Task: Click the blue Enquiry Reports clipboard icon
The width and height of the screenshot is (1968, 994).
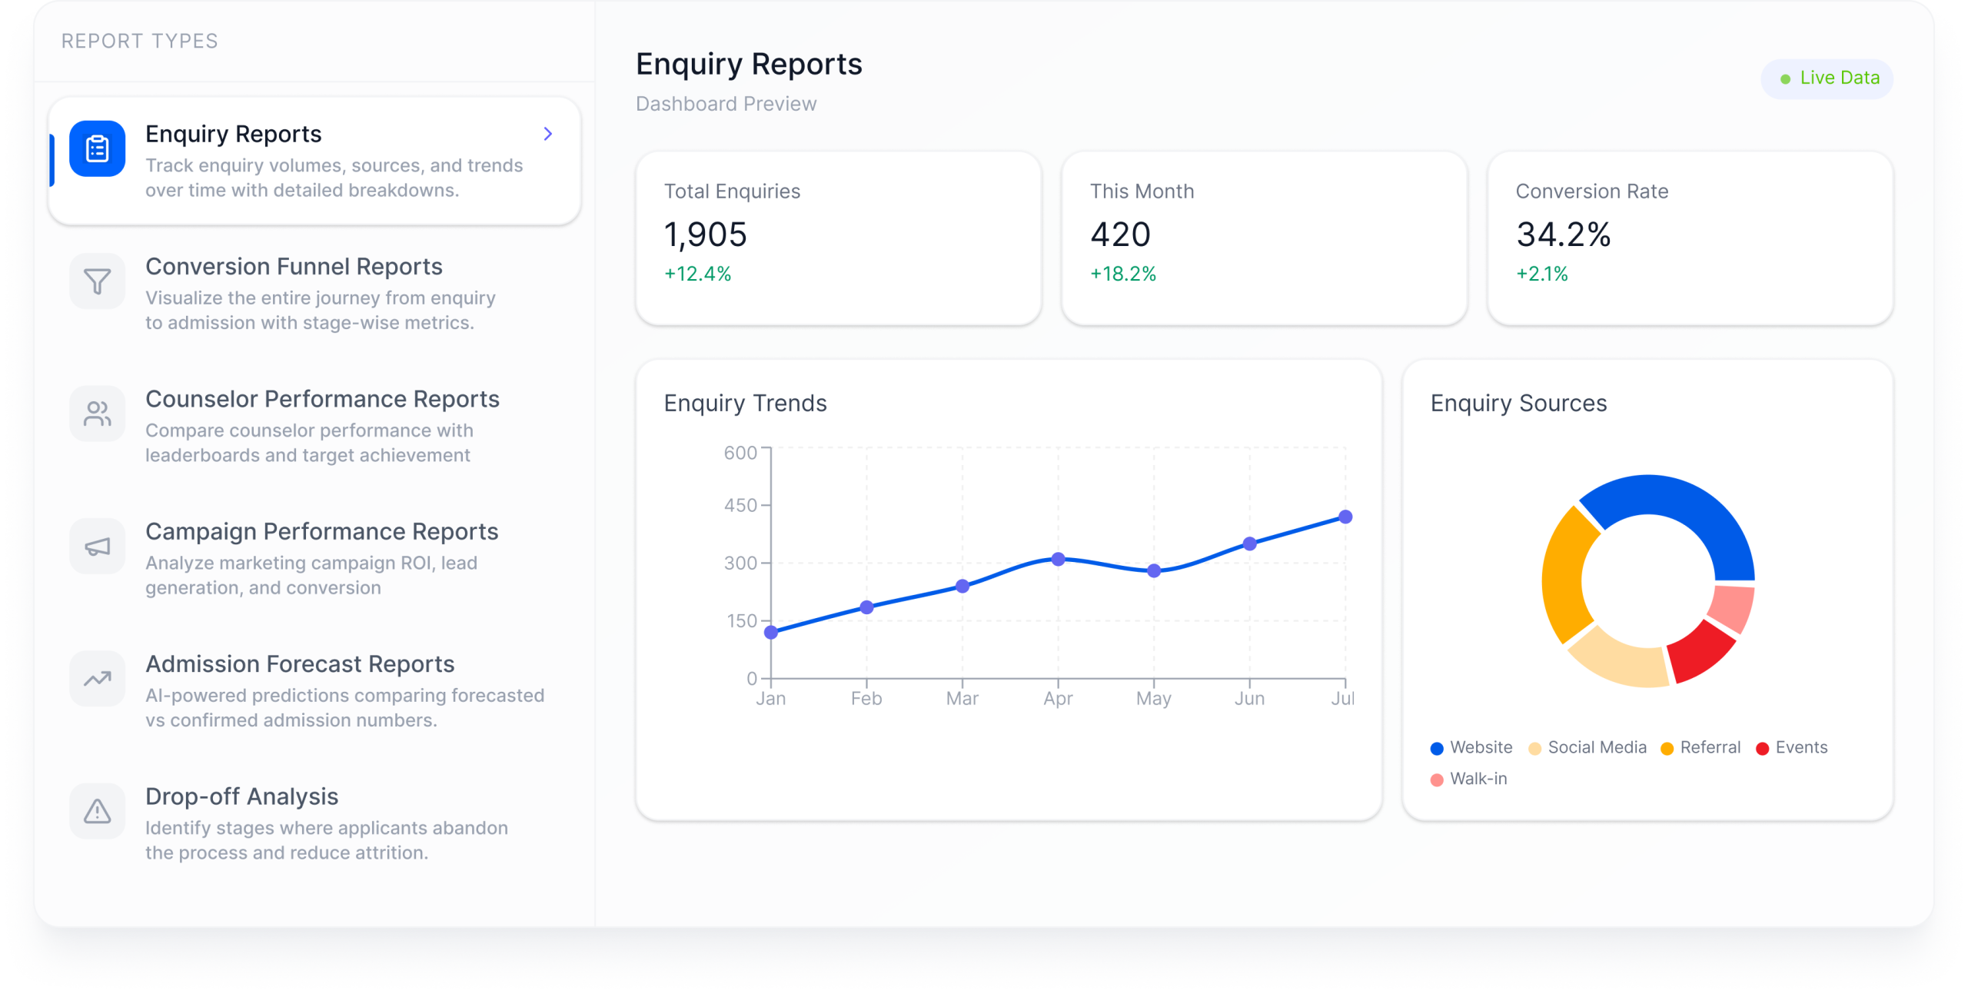Action: click(x=97, y=148)
